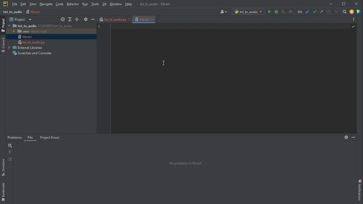Select File tab in Problems panel
363x204 pixels.
coord(30,137)
